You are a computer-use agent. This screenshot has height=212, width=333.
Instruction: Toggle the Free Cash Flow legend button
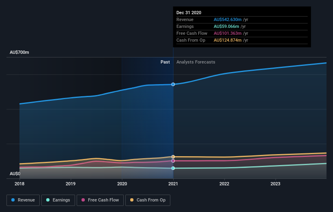coord(100,200)
